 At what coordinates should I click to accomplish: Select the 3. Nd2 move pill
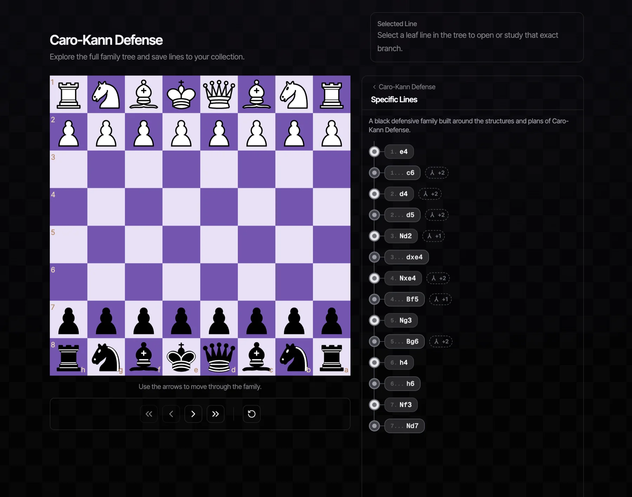pyautogui.click(x=401, y=236)
